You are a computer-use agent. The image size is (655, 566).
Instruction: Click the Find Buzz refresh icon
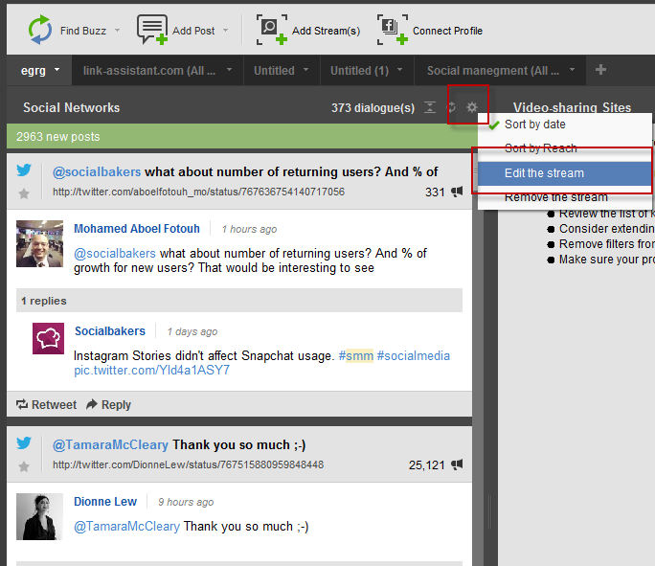[39, 30]
